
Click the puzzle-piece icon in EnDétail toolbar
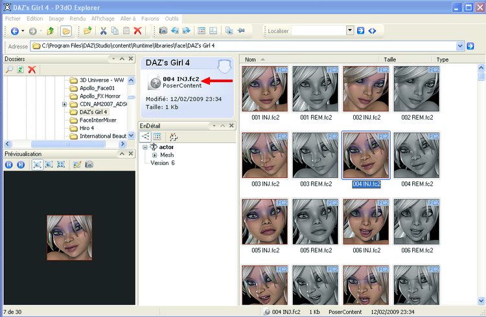(173, 137)
